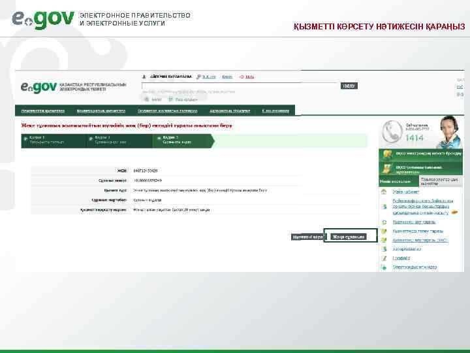Click the icon beside the 'Хабарламалар' link

[384, 249]
